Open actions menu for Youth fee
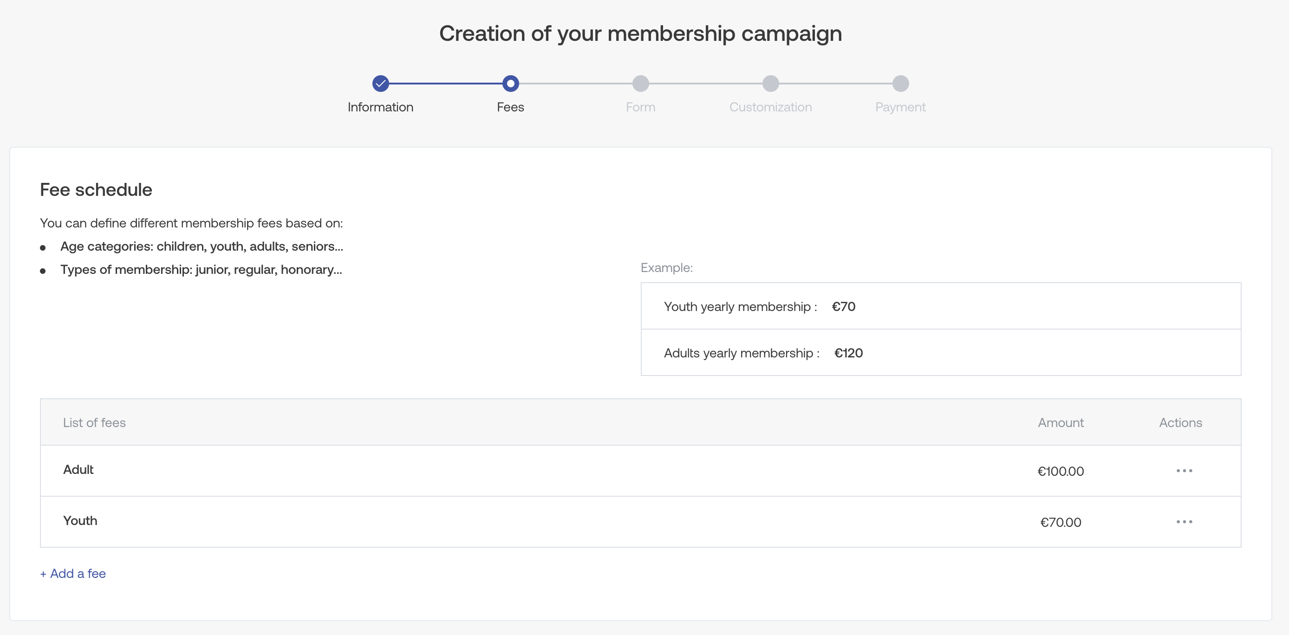This screenshot has width=1289, height=635. [1184, 522]
